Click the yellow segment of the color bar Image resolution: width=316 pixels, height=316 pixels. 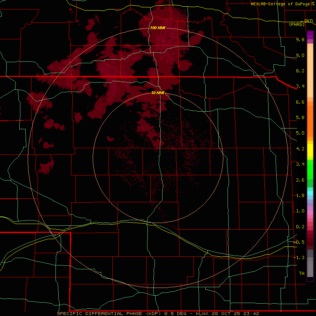[310, 150]
